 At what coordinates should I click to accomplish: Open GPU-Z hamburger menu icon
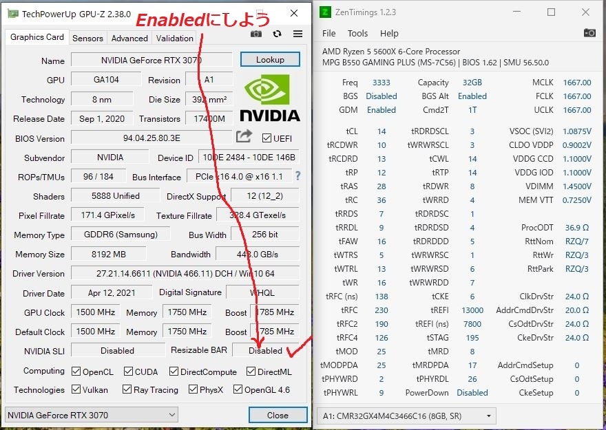point(297,34)
